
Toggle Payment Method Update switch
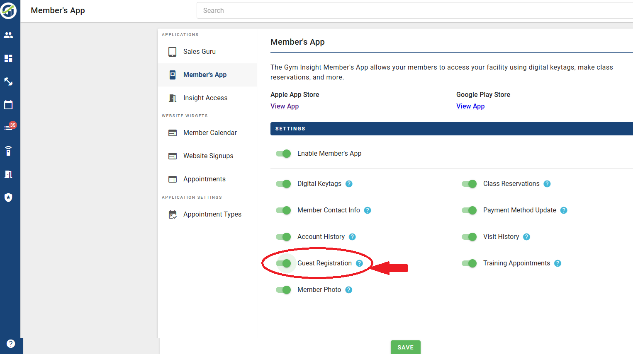click(469, 210)
